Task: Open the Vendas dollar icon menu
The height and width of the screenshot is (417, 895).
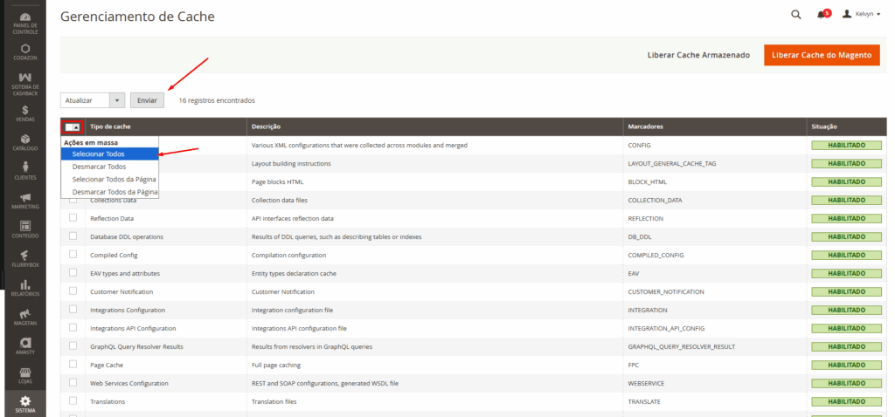Action: coord(25,113)
